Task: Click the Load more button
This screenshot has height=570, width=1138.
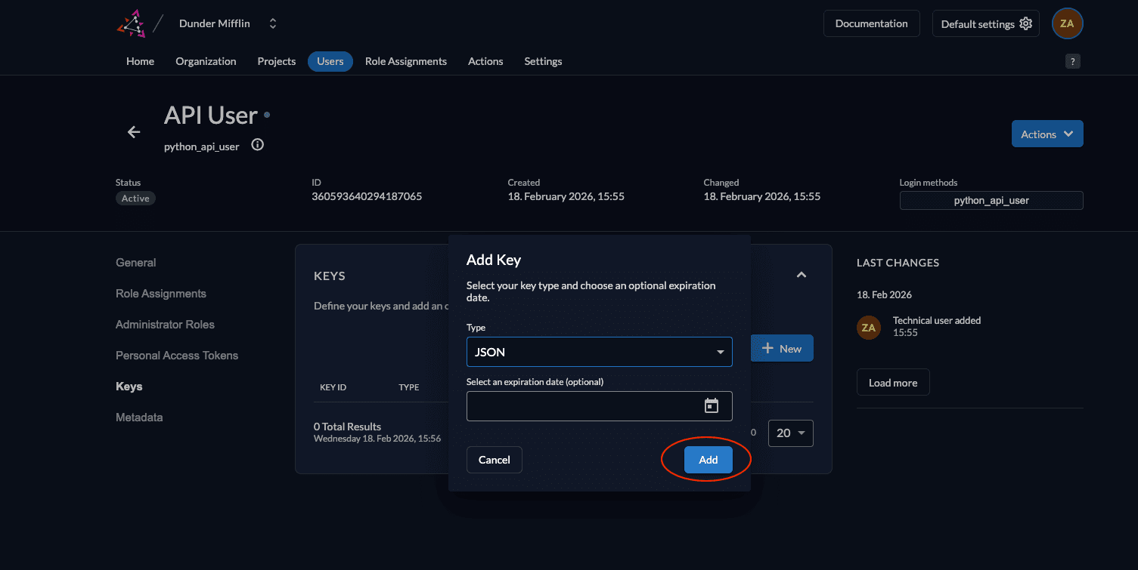Action: coord(892,383)
